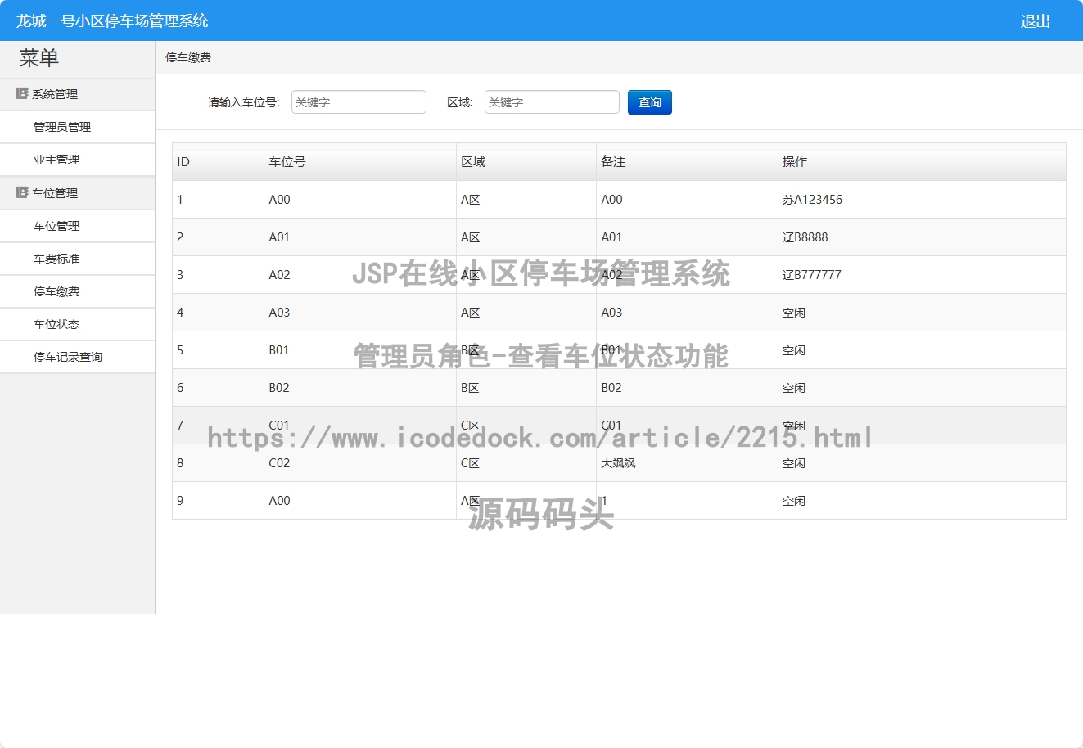
Task: Click parking spot A02 in 车位号 column
Action: (x=279, y=275)
